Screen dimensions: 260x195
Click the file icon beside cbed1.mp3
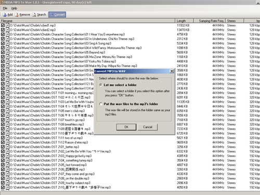pyautogui.click(x=8, y=25)
